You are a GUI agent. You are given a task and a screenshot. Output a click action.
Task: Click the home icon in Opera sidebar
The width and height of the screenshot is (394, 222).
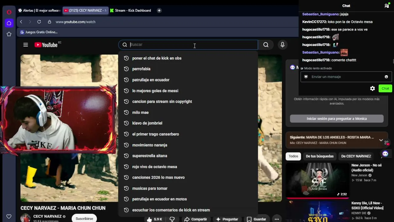(9, 23)
